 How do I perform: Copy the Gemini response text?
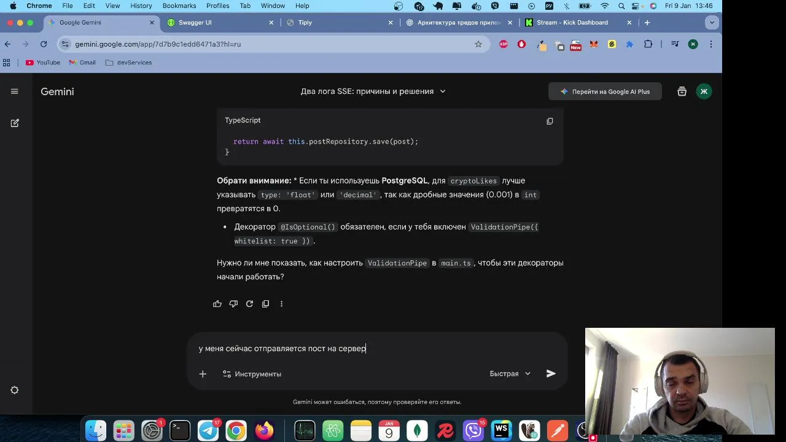click(265, 304)
